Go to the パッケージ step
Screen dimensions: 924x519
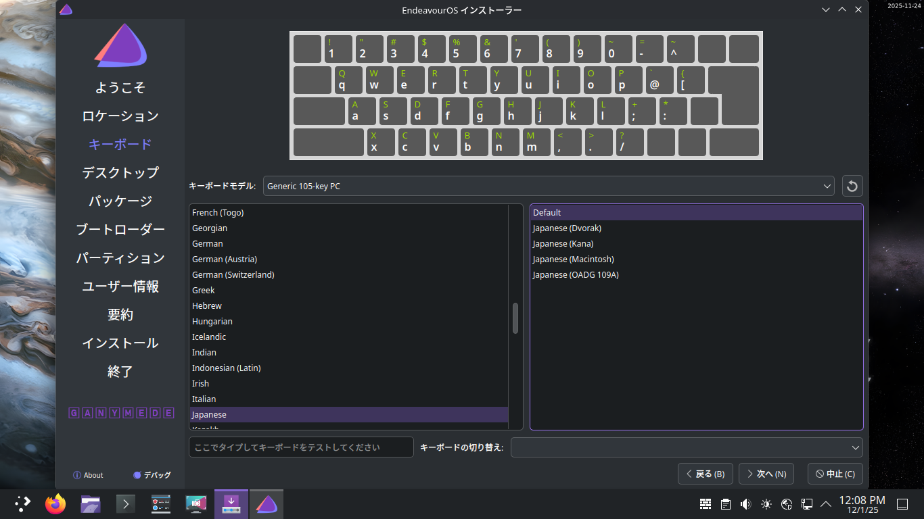(120, 201)
